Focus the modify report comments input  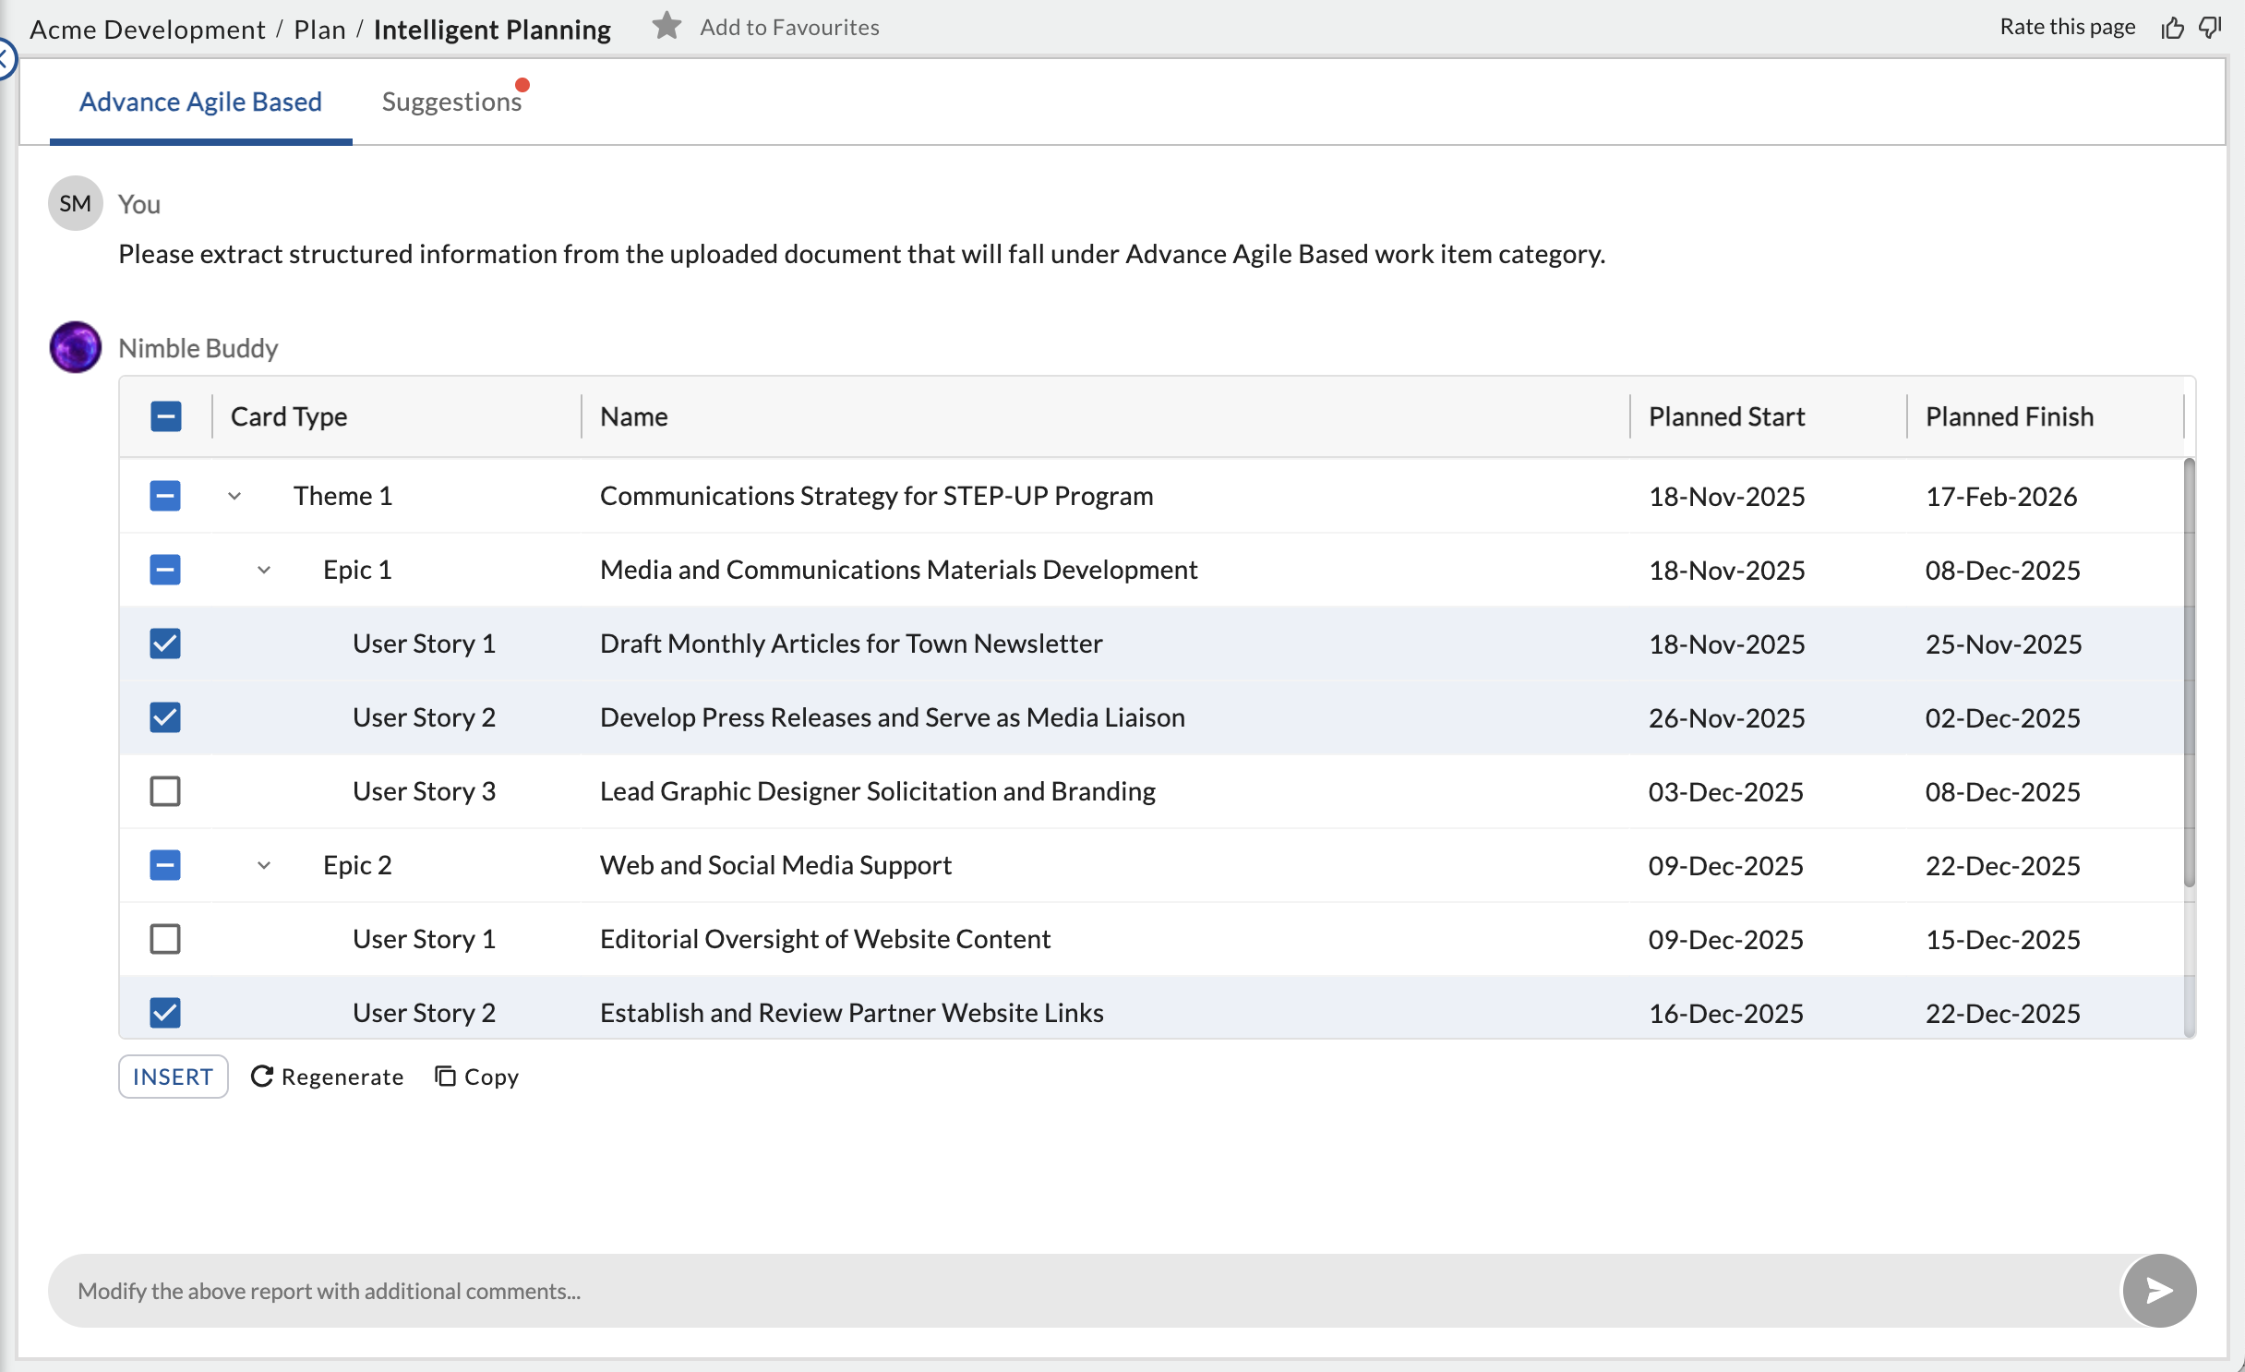pyautogui.click(x=1085, y=1290)
